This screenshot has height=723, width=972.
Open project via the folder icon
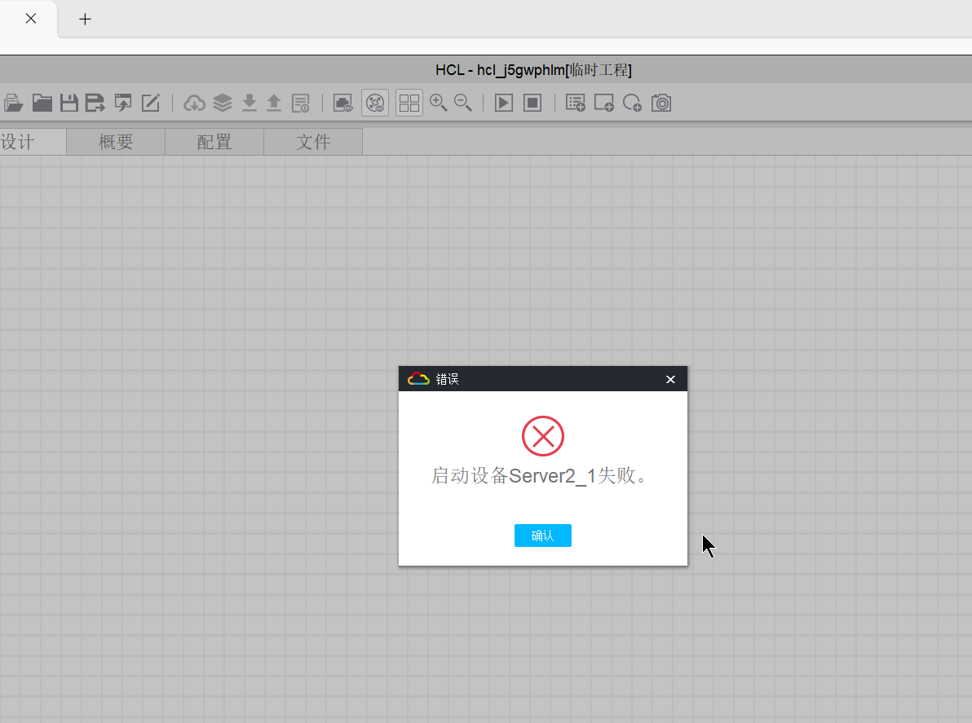click(42, 103)
